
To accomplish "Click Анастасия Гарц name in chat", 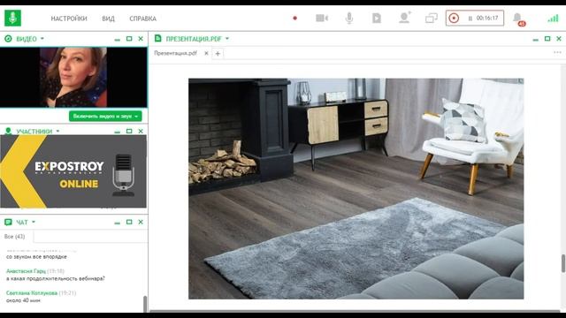I will [x=26, y=271].
